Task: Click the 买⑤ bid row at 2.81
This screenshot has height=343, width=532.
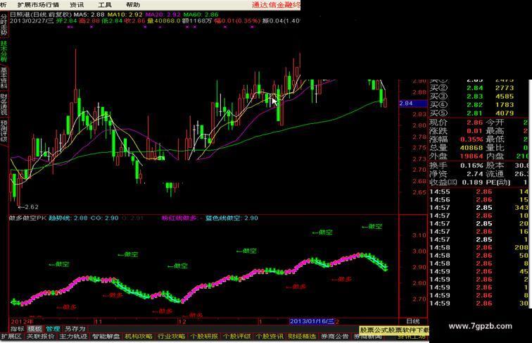Action: coord(472,113)
